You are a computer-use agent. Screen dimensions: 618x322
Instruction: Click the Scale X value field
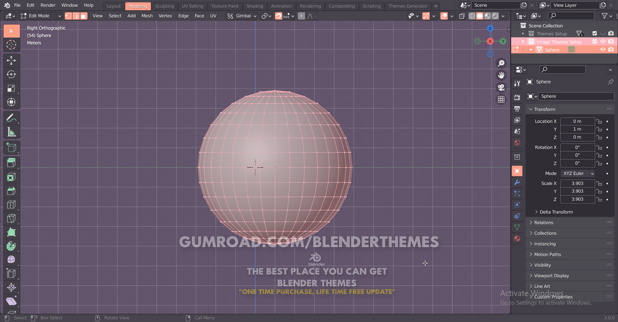577,184
